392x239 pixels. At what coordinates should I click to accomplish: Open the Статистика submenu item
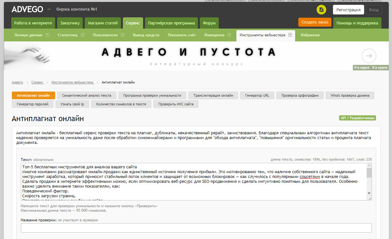pos(67,35)
